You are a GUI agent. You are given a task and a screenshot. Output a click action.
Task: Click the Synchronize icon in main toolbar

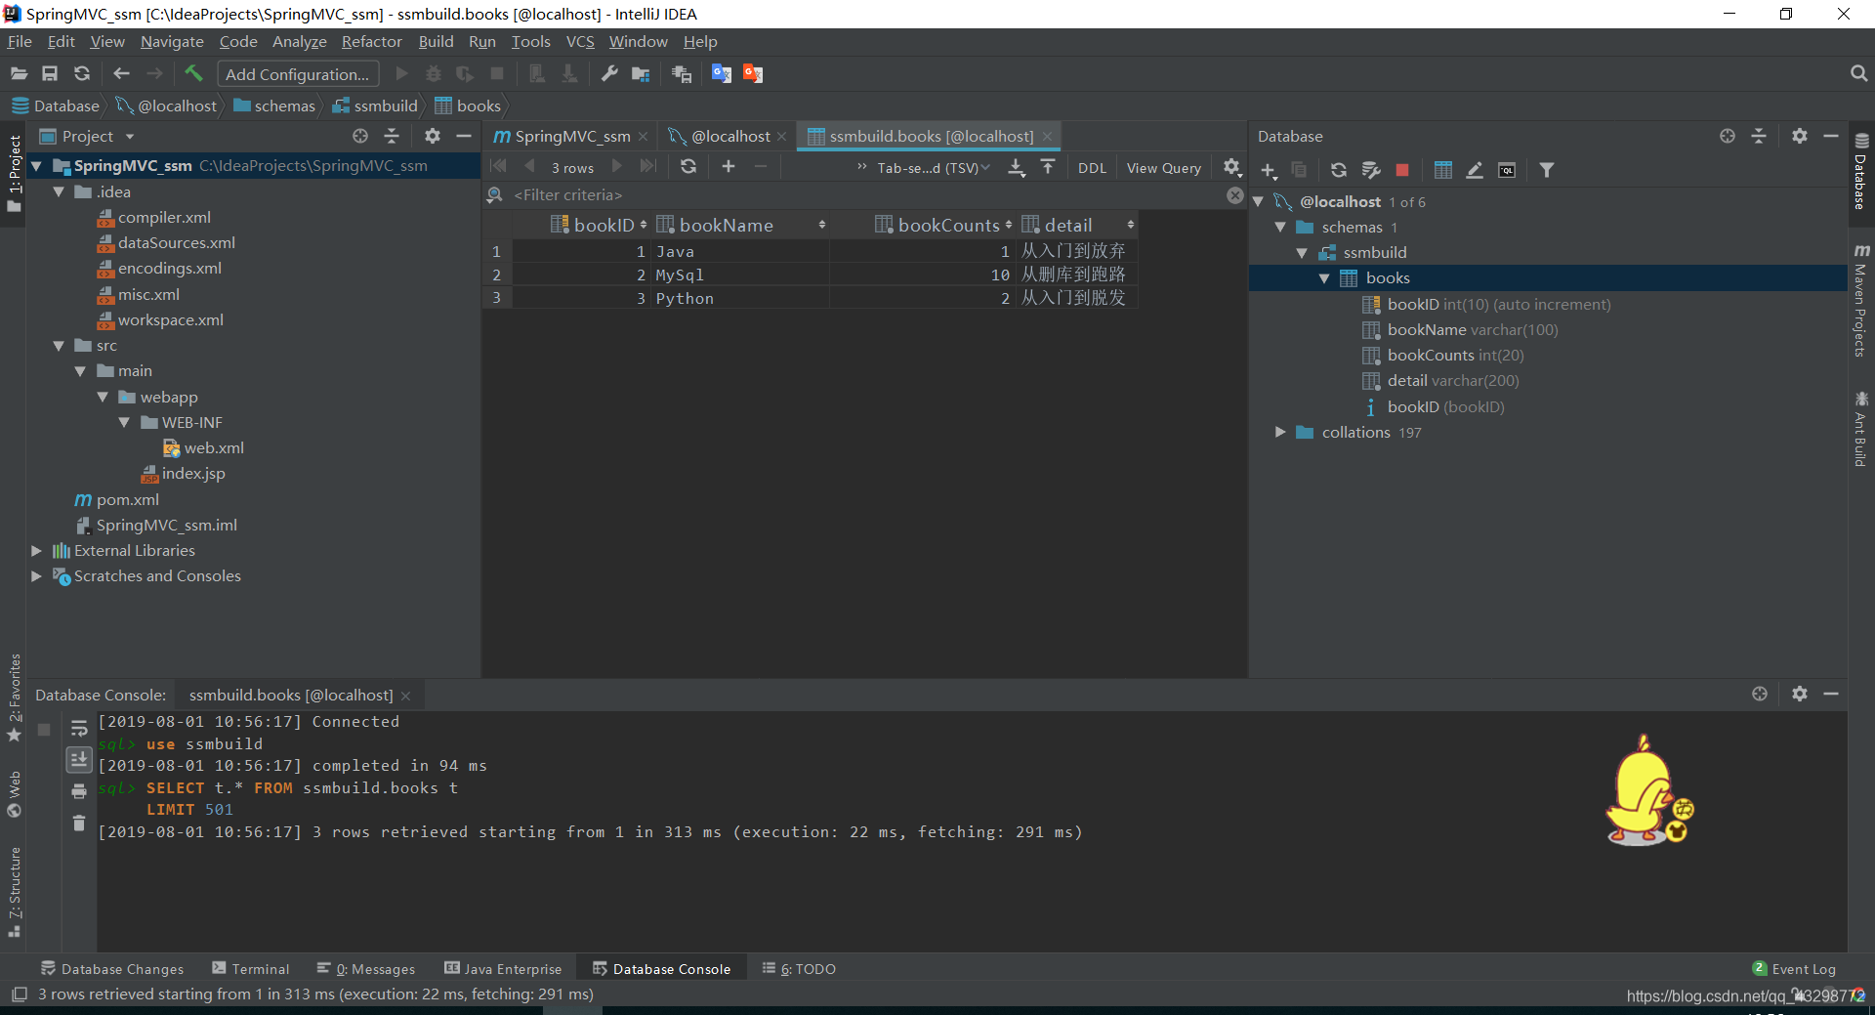click(82, 73)
